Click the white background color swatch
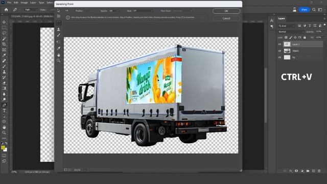This screenshot has height=184, width=327. click(x=6, y=150)
